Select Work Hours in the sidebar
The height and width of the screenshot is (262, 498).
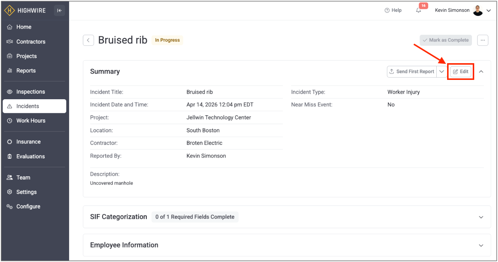30,121
